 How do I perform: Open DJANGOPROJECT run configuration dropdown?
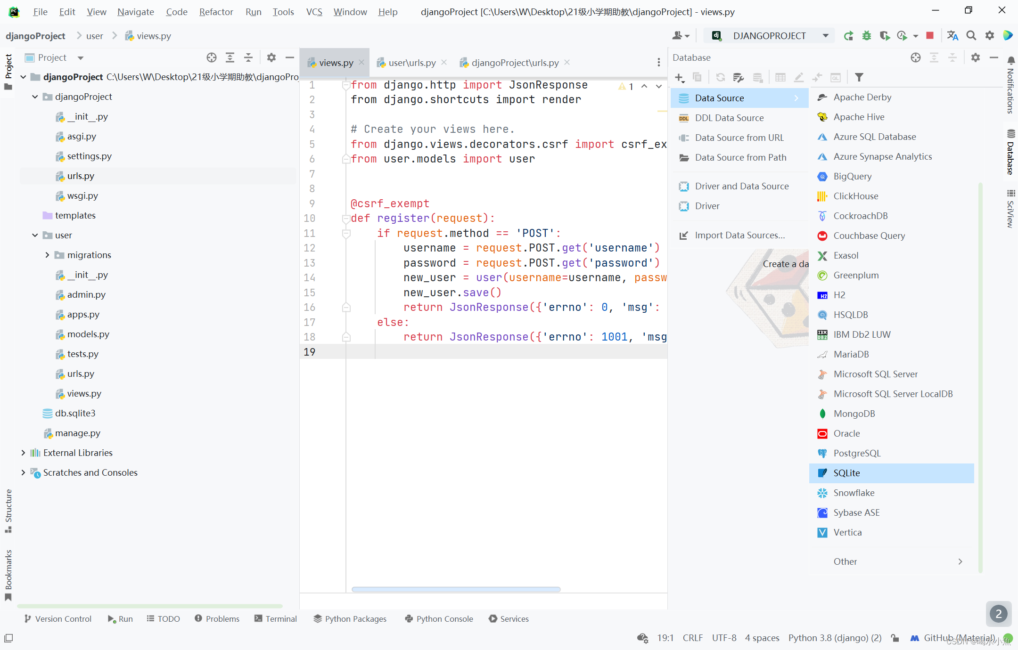(770, 36)
